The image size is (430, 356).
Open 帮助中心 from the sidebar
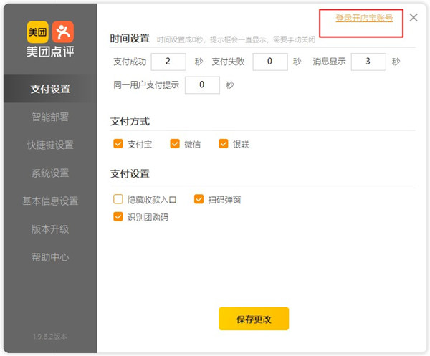click(x=50, y=257)
